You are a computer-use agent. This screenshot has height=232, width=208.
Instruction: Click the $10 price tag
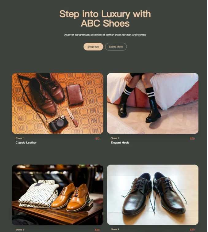pyautogui.click(x=97, y=139)
